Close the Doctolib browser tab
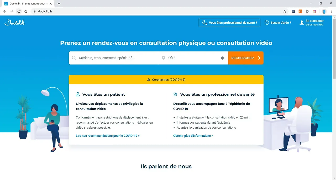336x180 pixels. click(x=51, y=4)
